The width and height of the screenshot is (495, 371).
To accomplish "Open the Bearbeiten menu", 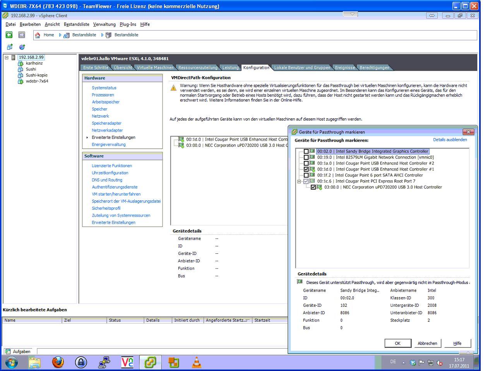I will click(30, 24).
